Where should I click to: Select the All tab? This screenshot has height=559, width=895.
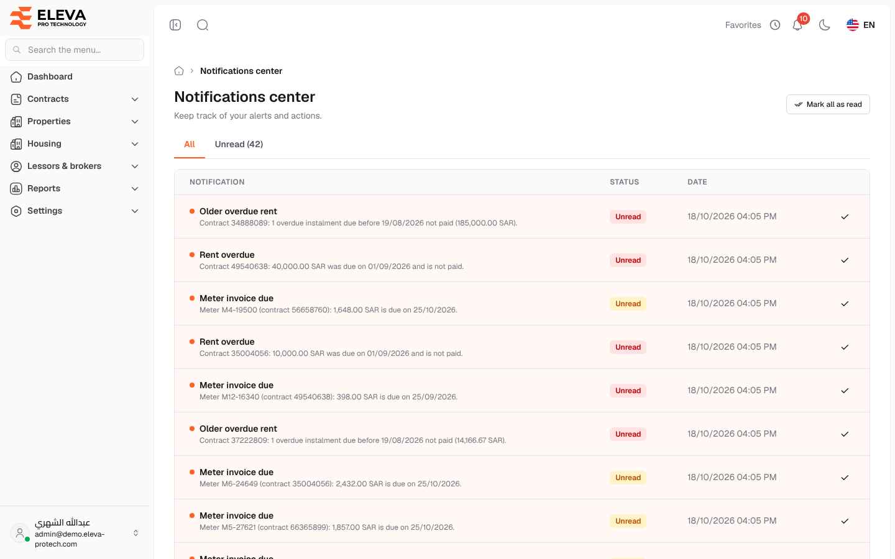[190, 144]
